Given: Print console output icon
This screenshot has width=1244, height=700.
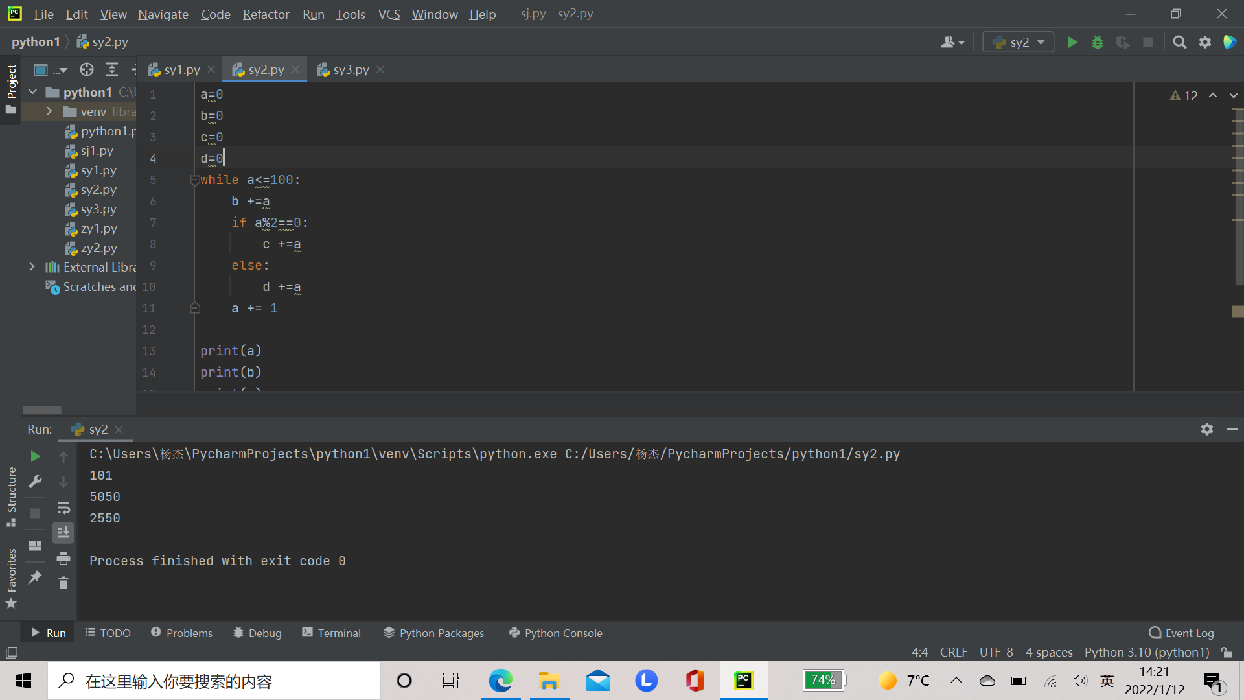Looking at the screenshot, I should click(63, 558).
